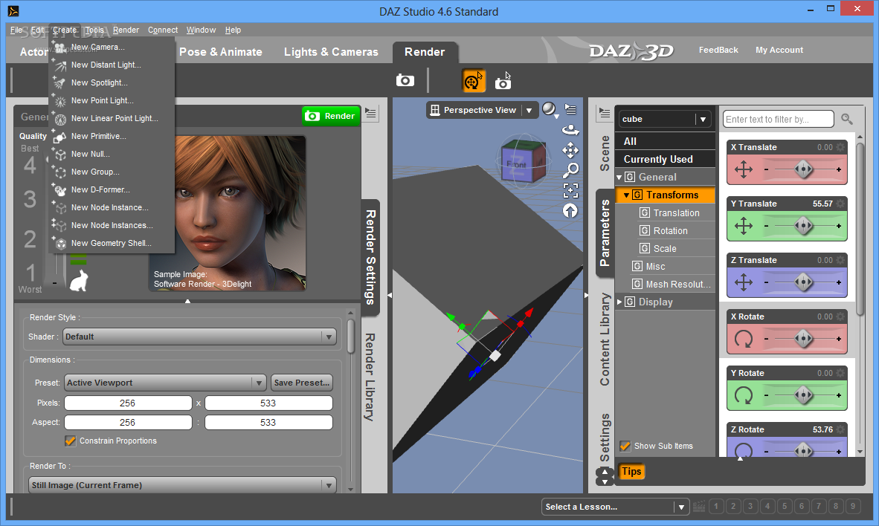Screen dimensions: 879x526
Task: Expand the Display group triangle
Action: pyautogui.click(x=619, y=302)
